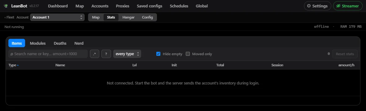Screen dimensions: 366x111
Task: Click the magnifier icon in search field
Action: (x=11, y=54)
